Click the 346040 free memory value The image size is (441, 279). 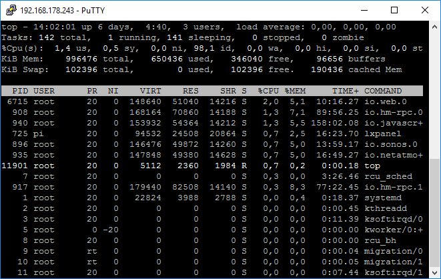click(x=247, y=59)
